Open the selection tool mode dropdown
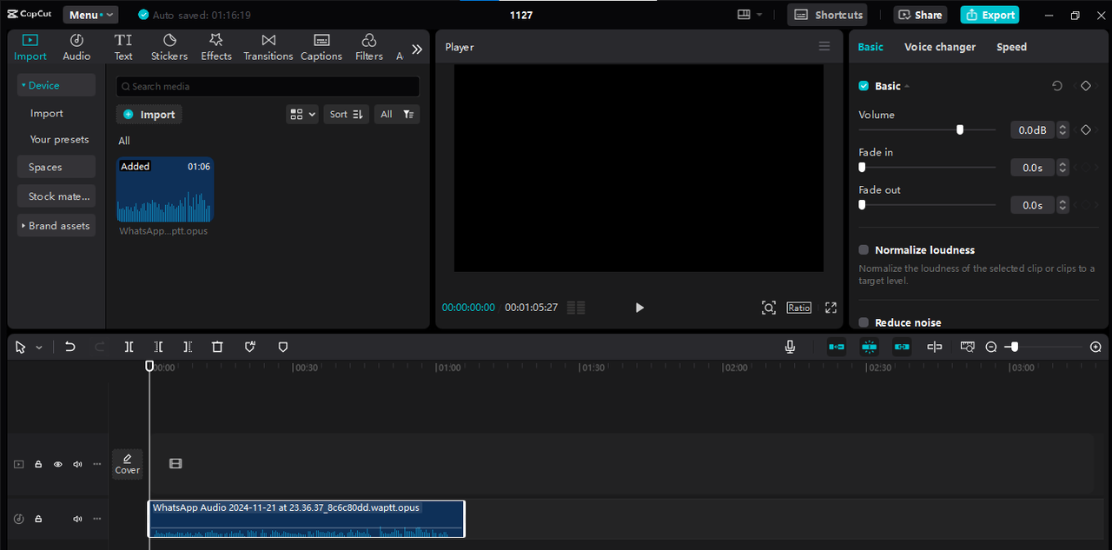This screenshot has height=550, width=1112. [39, 348]
